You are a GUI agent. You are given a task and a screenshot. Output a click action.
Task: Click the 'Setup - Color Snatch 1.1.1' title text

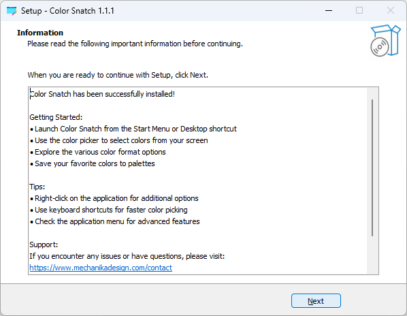(67, 11)
